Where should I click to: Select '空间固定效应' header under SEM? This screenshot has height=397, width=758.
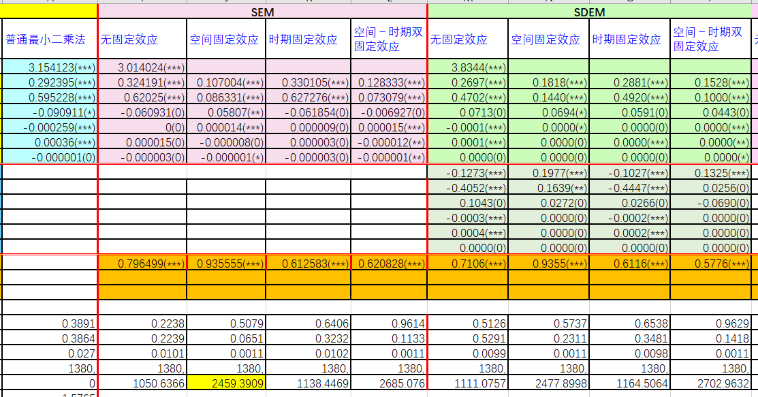(225, 39)
